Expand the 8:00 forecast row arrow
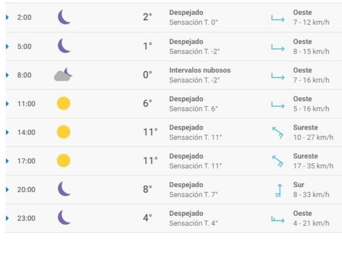Image resolution: width=342 pixels, height=267 pixels. [7, 75]
